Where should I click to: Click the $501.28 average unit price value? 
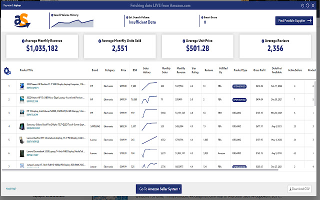[197, 48]
